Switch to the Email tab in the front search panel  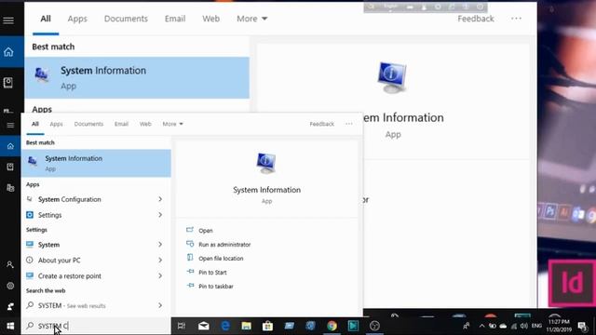[121, 124]
